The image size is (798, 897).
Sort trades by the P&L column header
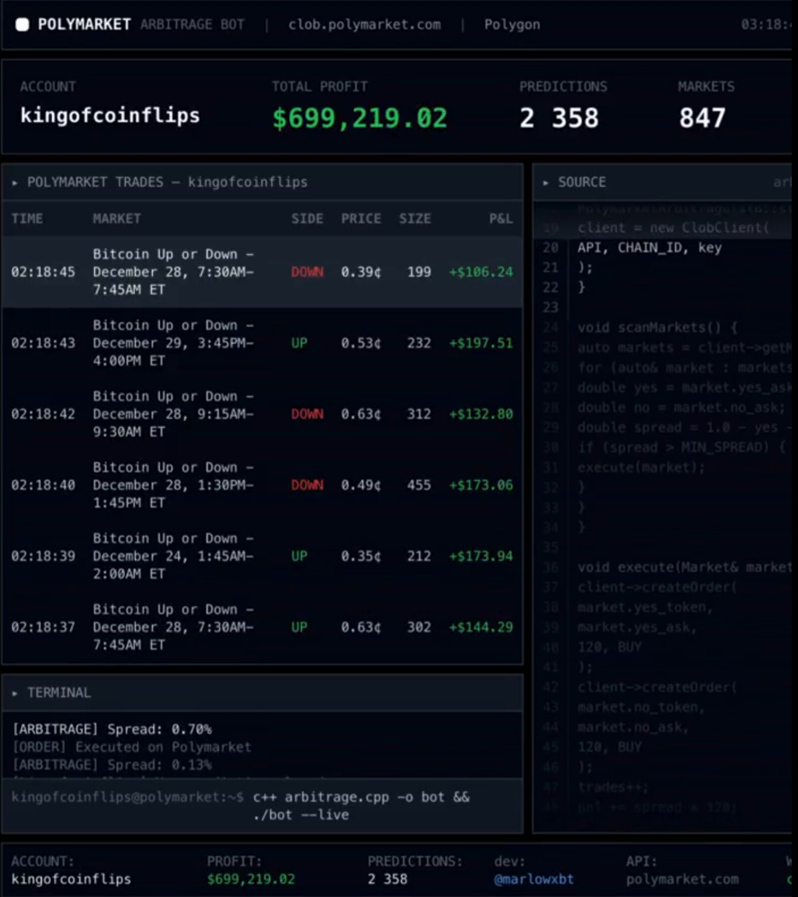pos(501,219)
